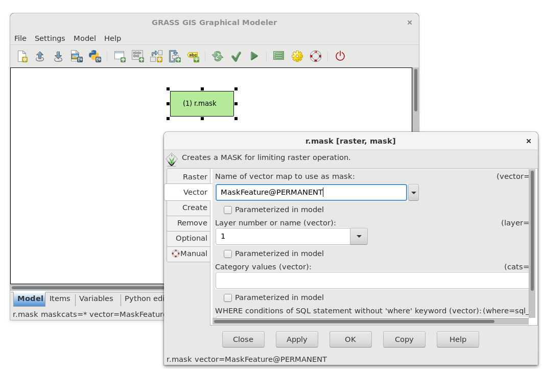Add abc comment label to model
This screenshot has height=369, width=542.
[x=193, y=56]
